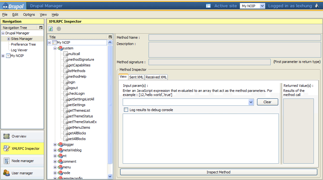
Task: Open Node manager panel
Action: click(22, 161)
